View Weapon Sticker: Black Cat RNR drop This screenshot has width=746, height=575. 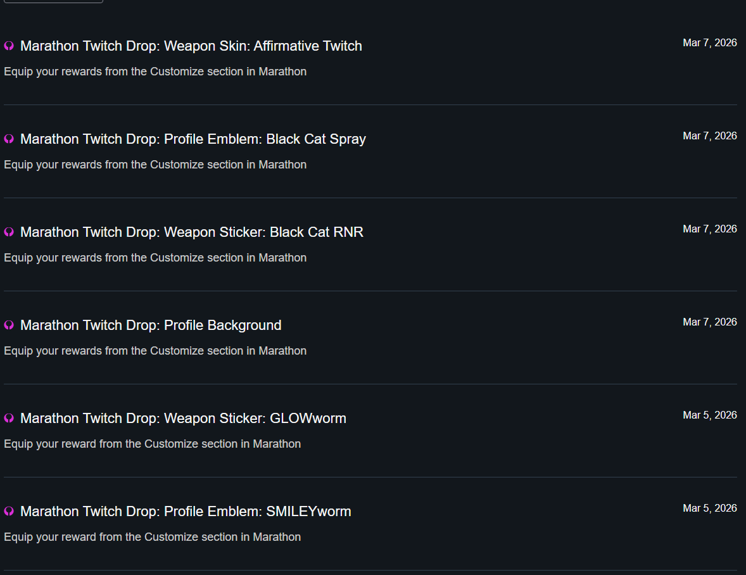[191, 232]
